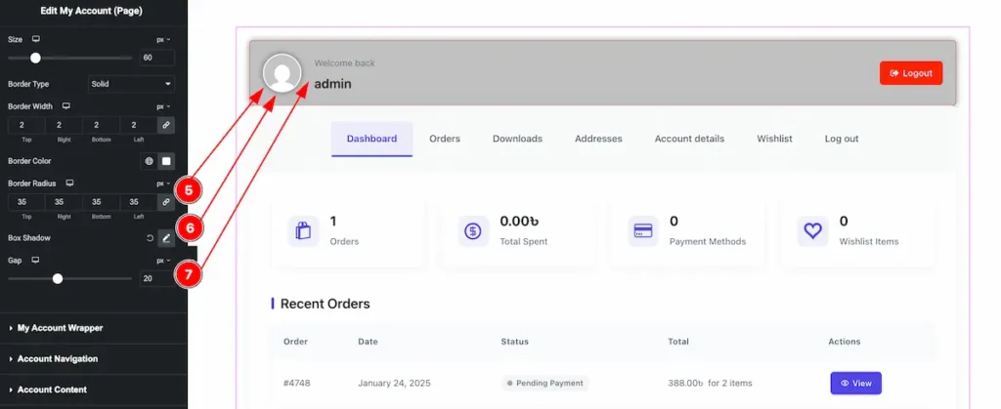
Task: Toggle linked values for Border Radius
Action: click(x=166, y=202)
